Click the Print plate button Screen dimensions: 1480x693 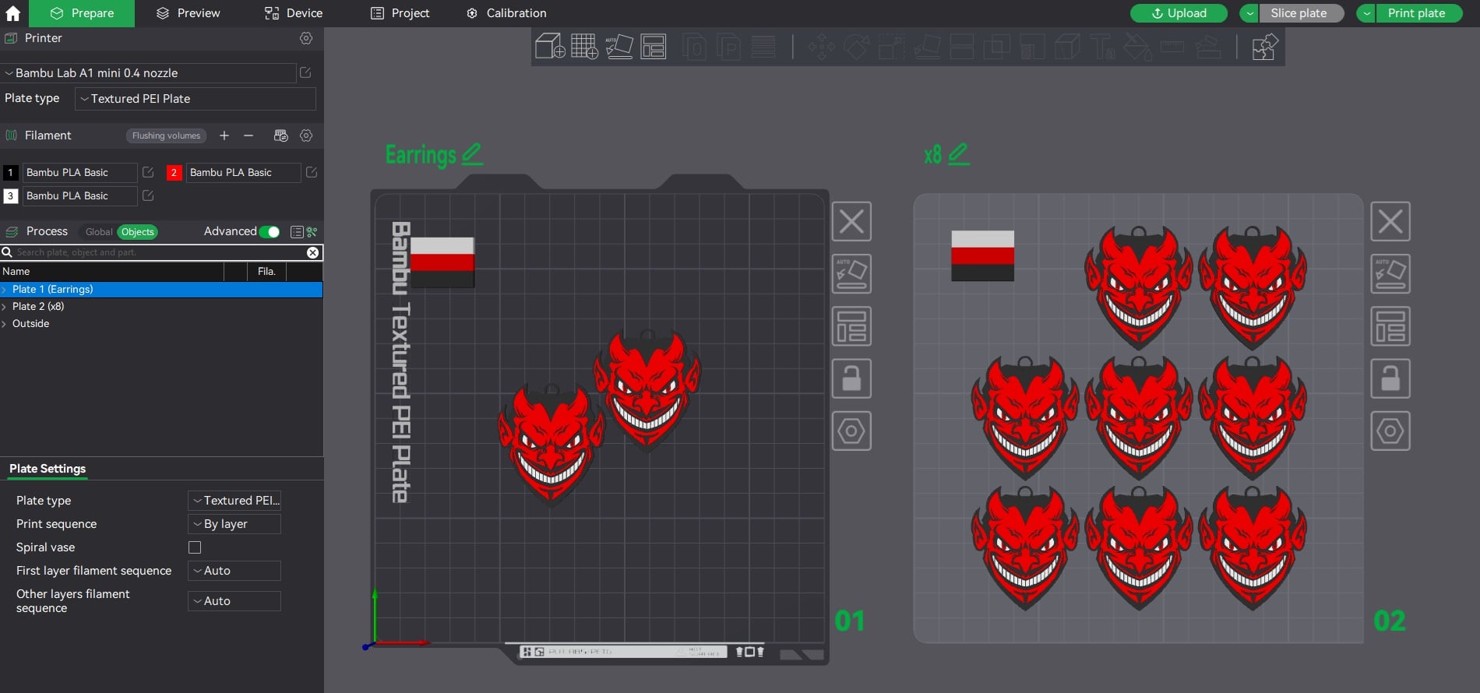click(1418, 13)
